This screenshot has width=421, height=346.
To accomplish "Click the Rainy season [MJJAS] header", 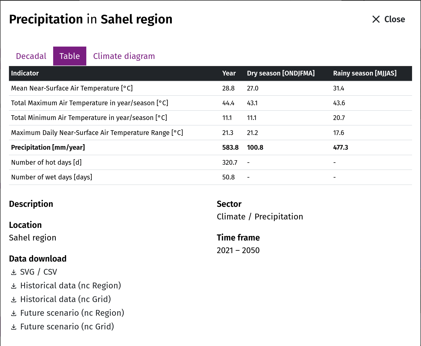I will point(365,73).
